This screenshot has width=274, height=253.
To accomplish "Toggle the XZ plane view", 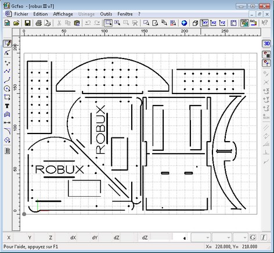I will (x=214, y=23).
